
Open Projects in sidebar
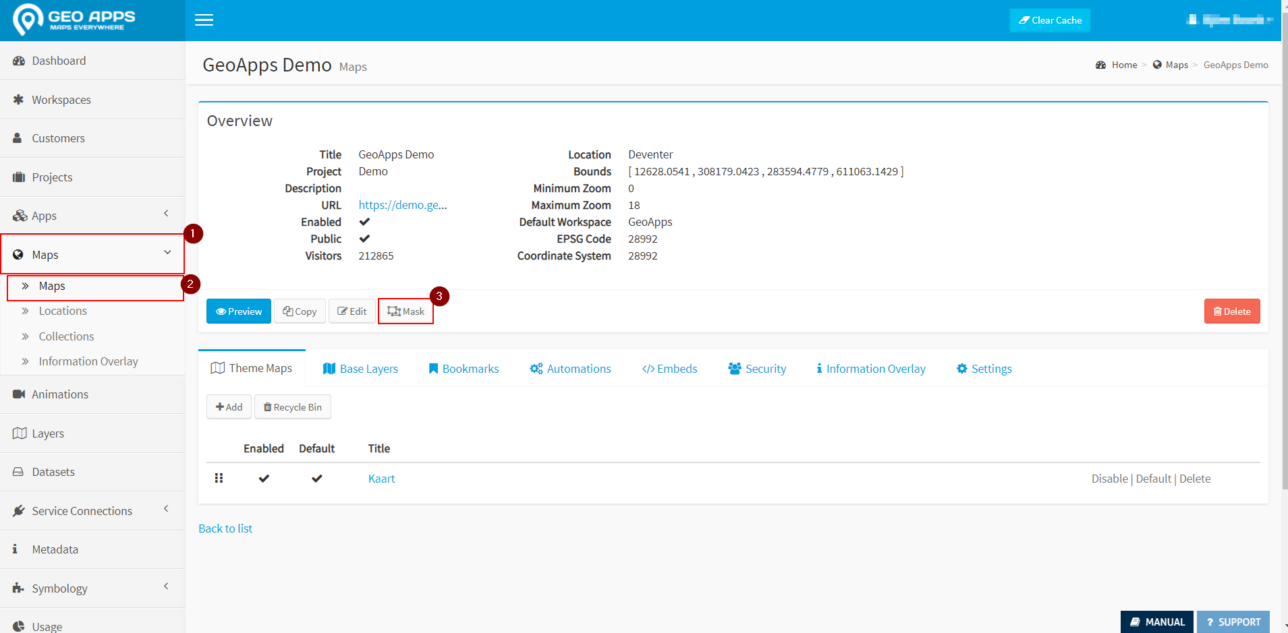pyautogui.click(x=92, y=177)
